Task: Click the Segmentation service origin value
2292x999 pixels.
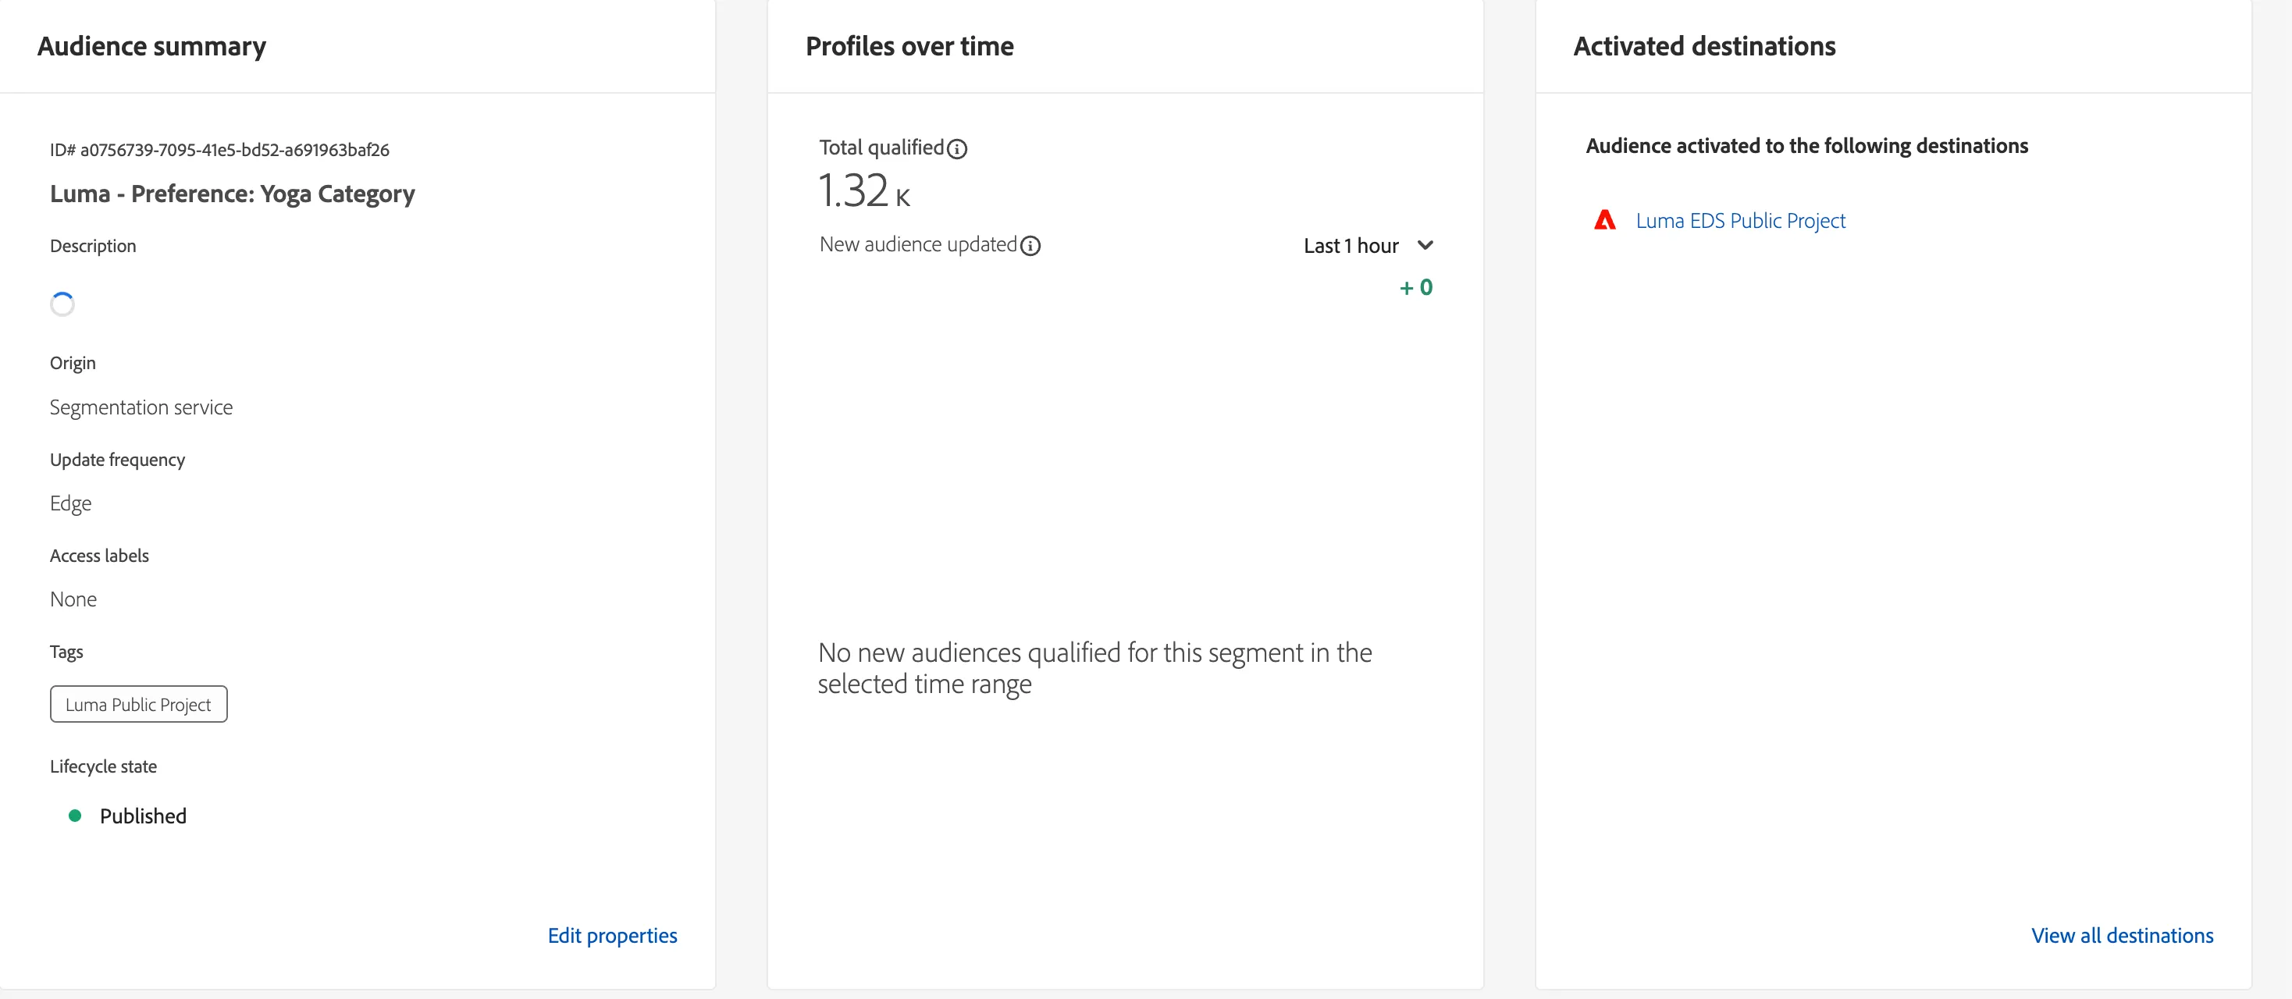Action: pyautogui.click(x=141, y=407)
